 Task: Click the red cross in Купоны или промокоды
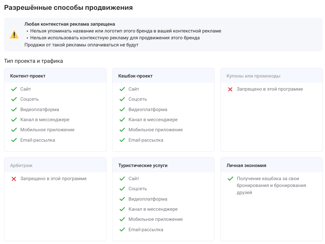(x=230, y=89)
